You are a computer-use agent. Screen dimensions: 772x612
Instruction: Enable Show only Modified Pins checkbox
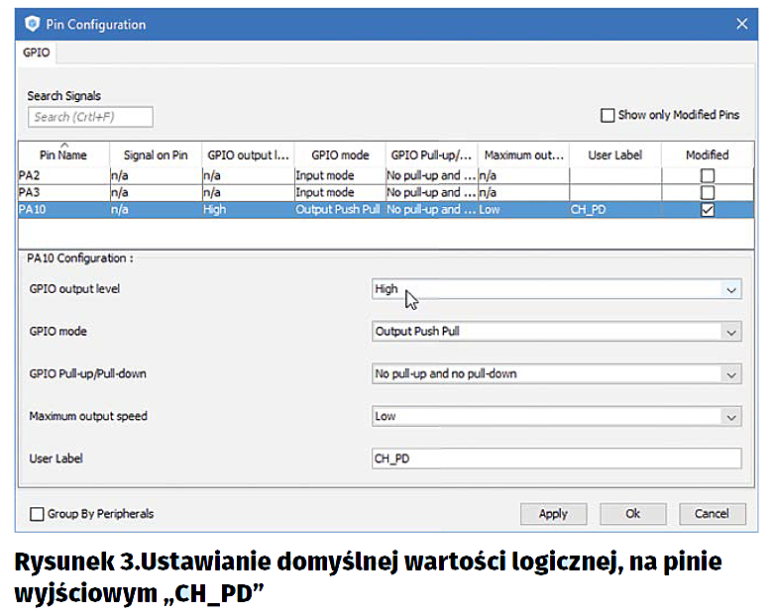click(x=607, y=115)
